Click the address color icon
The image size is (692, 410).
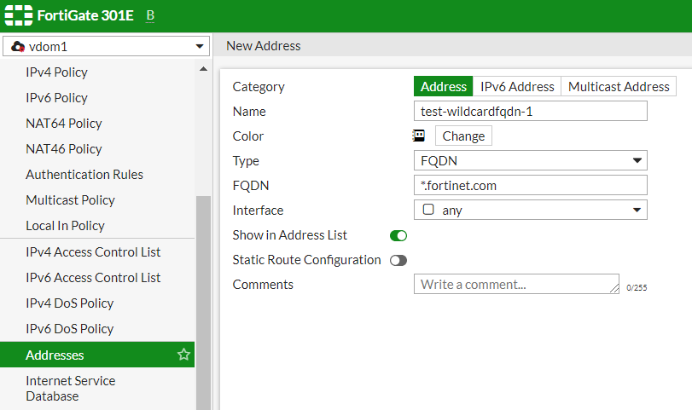pos(419,136)
